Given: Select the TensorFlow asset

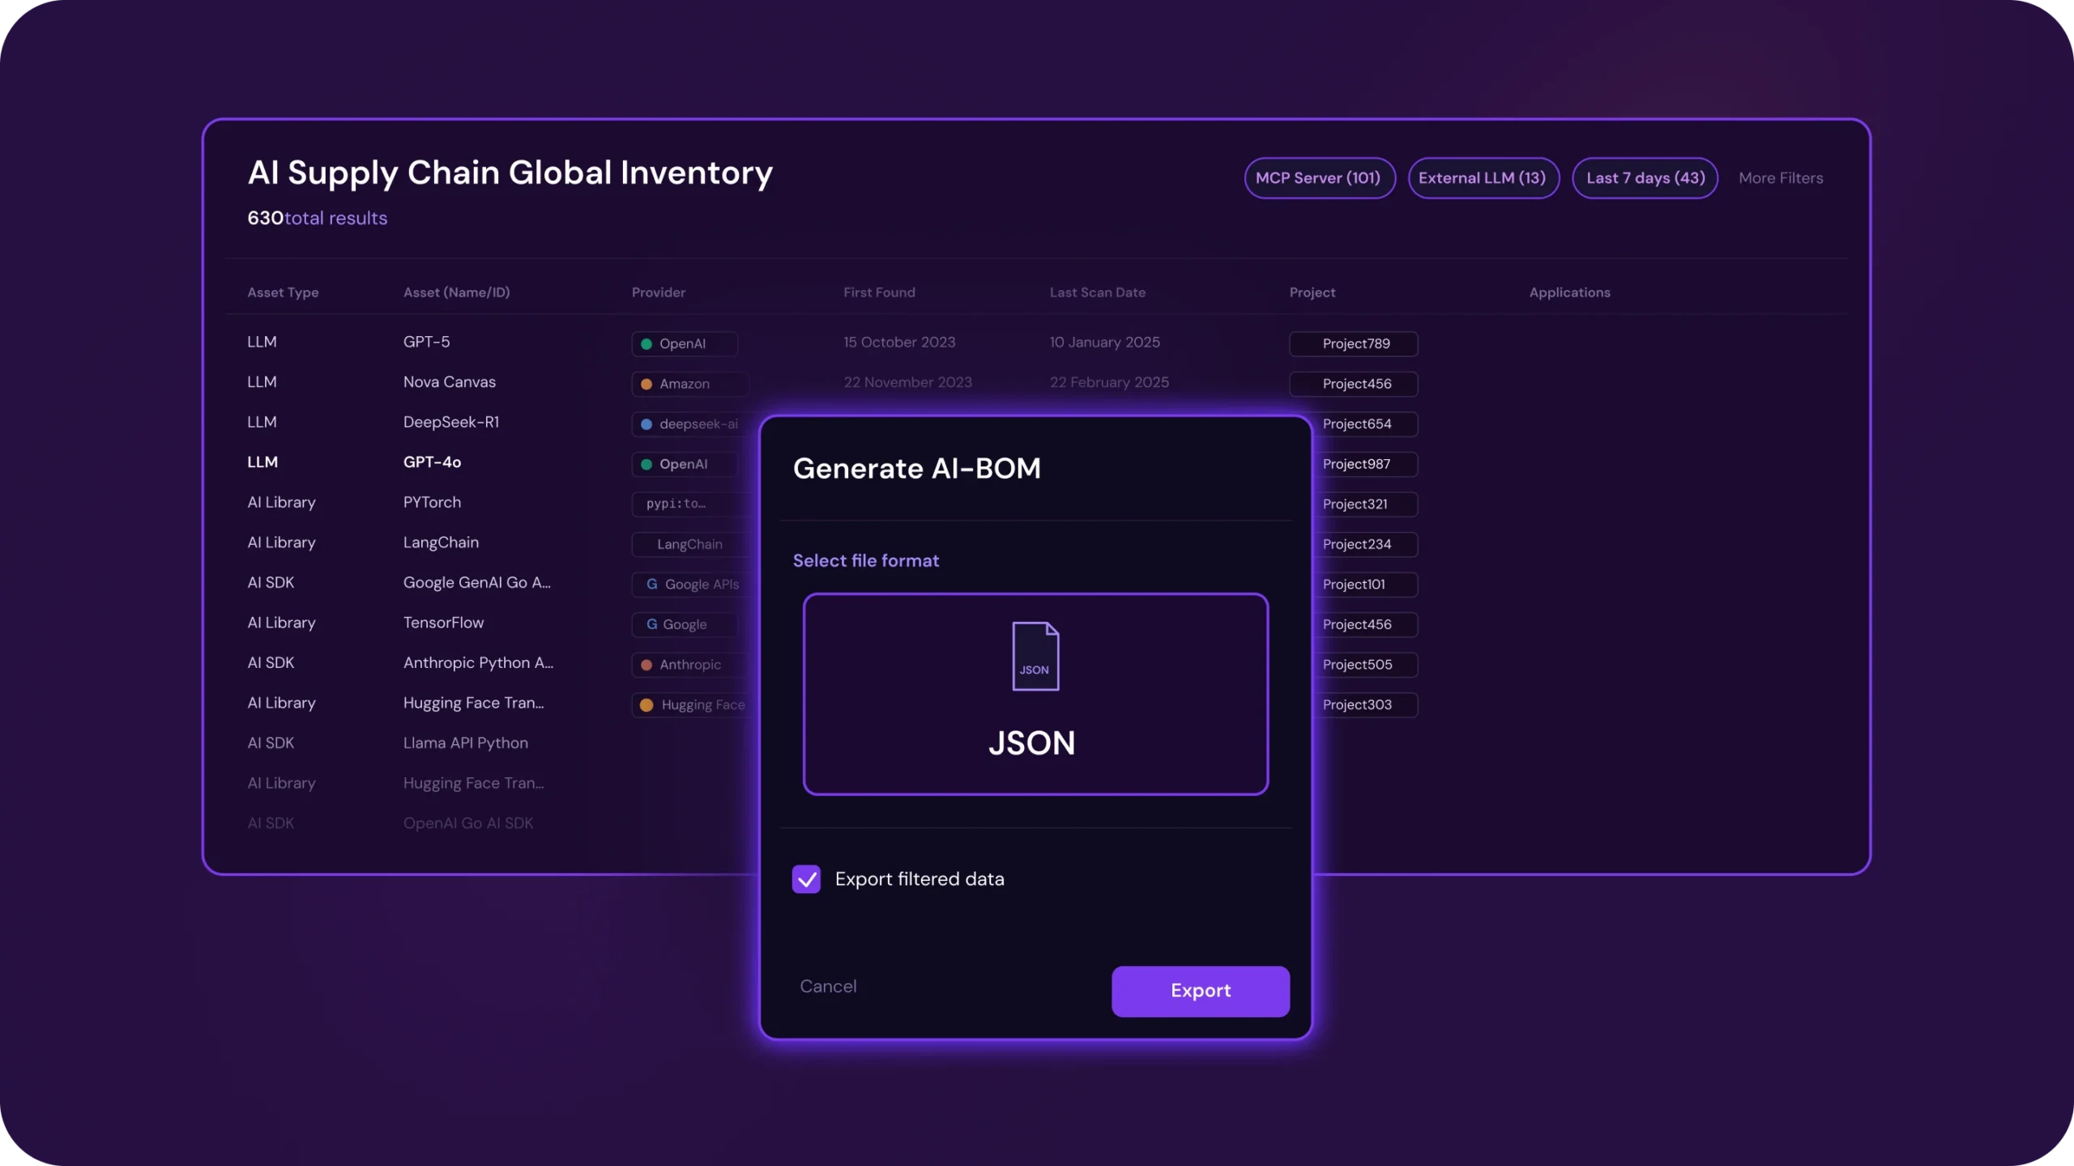Looking at the screenshot, I should pyautogui.click(x=443, y=623).
